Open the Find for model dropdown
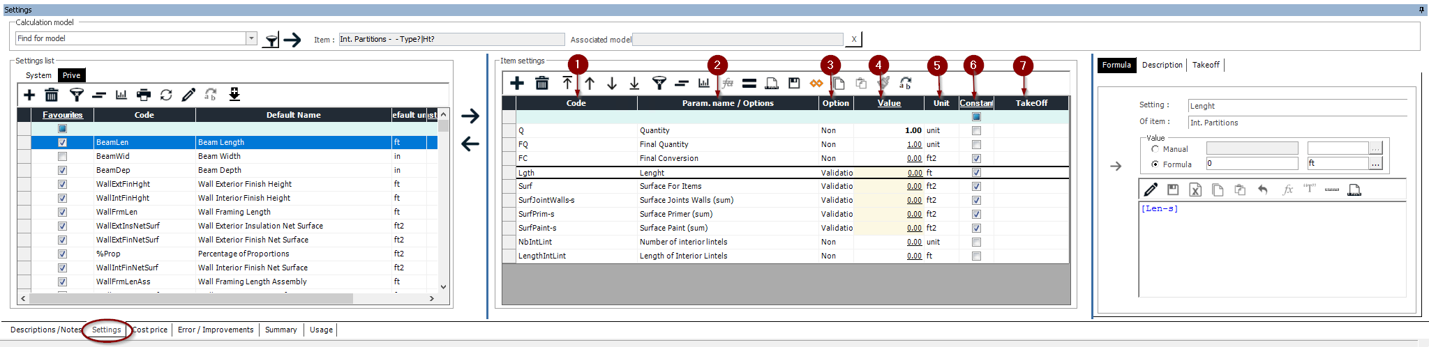1429x347 pixels. coord(251,38)
